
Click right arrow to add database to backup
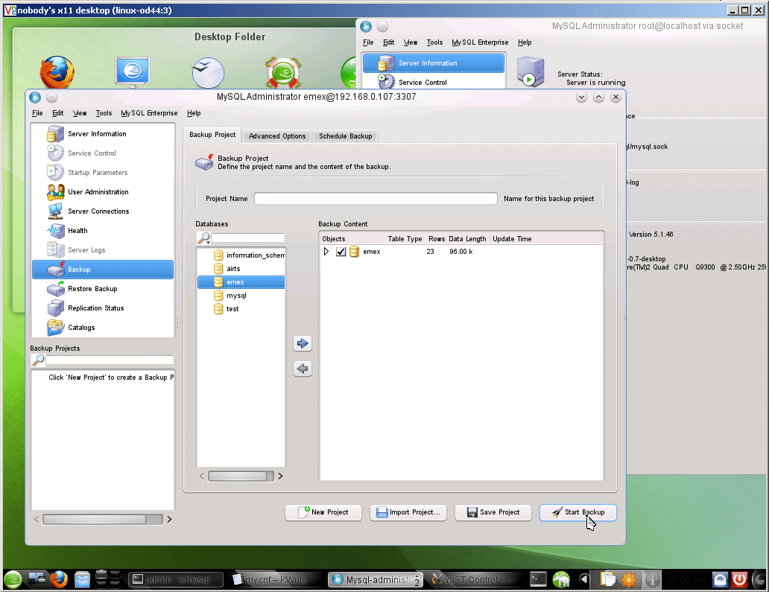click(303, 343)
